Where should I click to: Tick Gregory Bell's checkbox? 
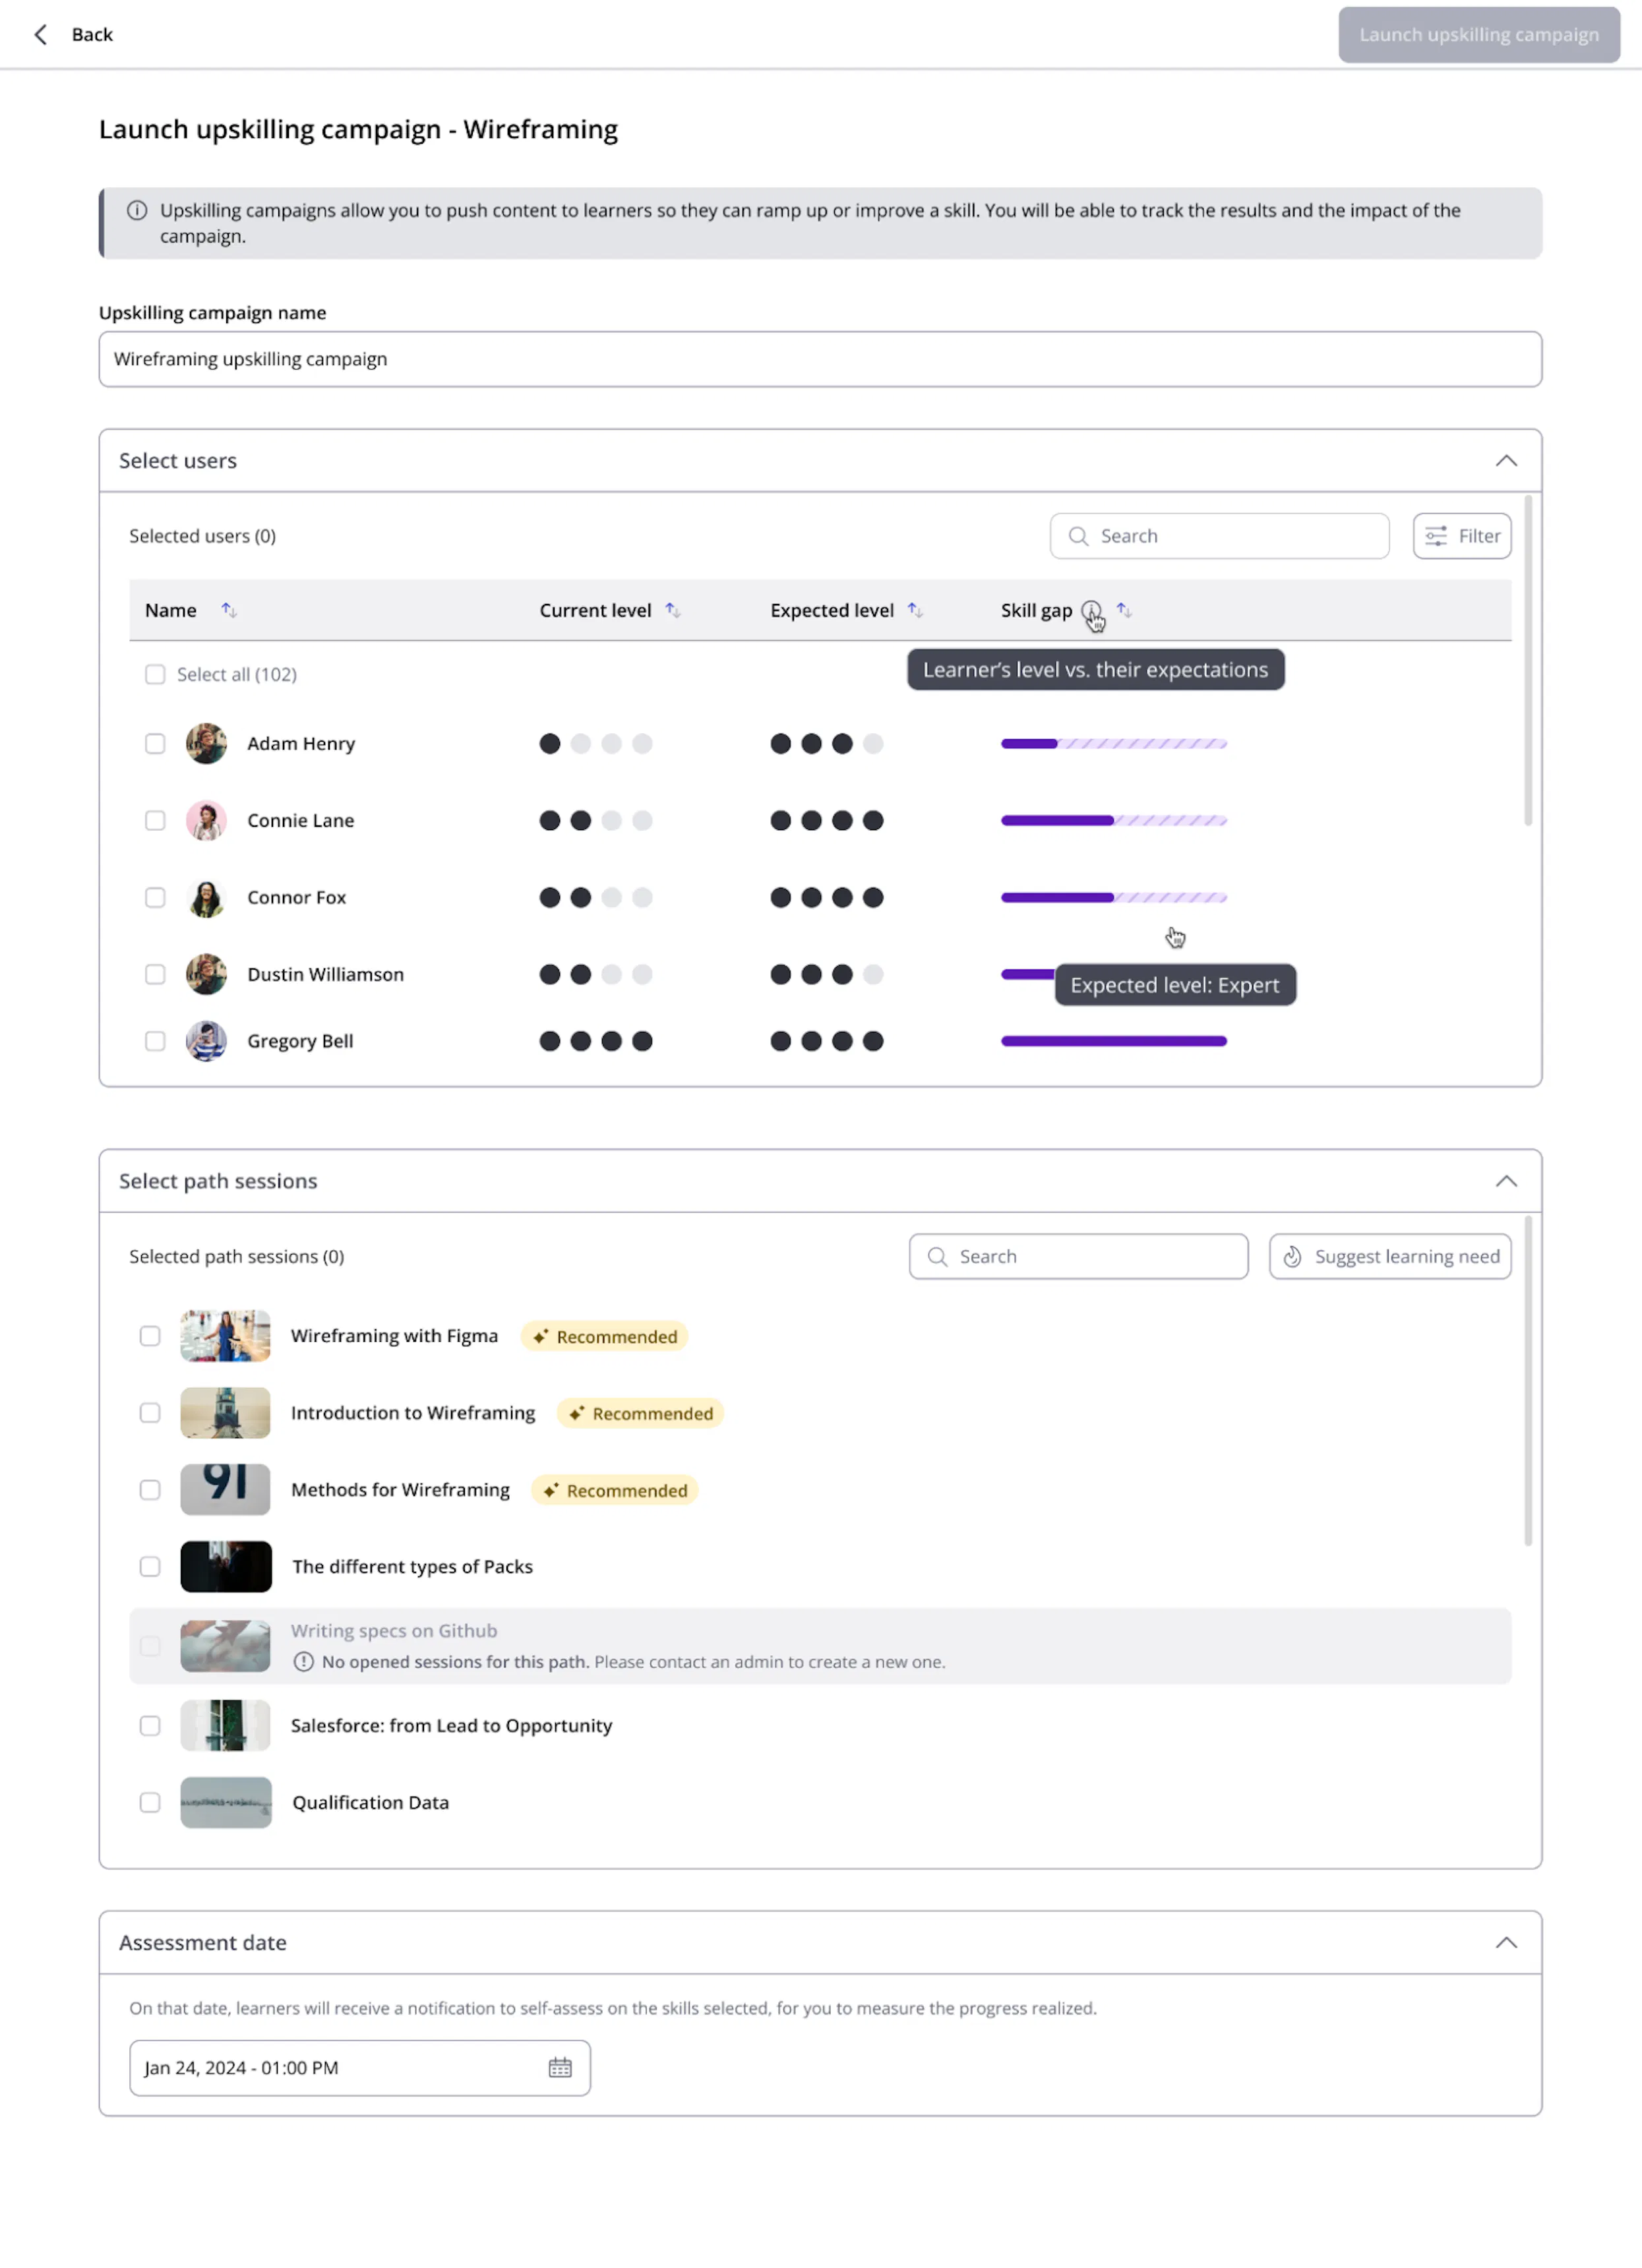[x=155, y=1041]
